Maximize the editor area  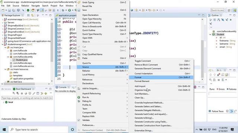coord(203,15)
